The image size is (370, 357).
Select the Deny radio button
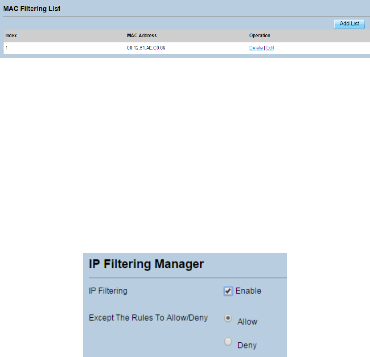pos(228,341)
